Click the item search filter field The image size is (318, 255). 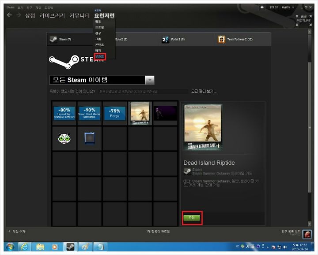click(143, 92)
